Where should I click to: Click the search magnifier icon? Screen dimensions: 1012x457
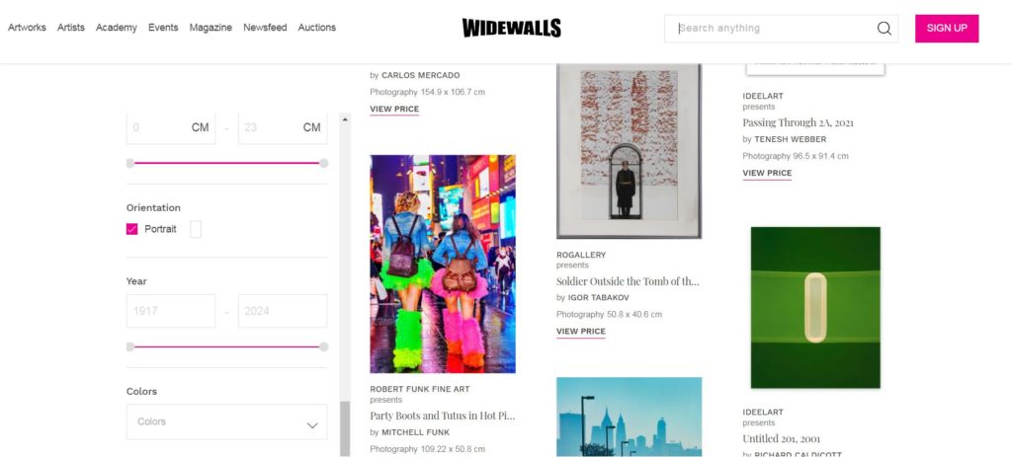coord(884,29)
